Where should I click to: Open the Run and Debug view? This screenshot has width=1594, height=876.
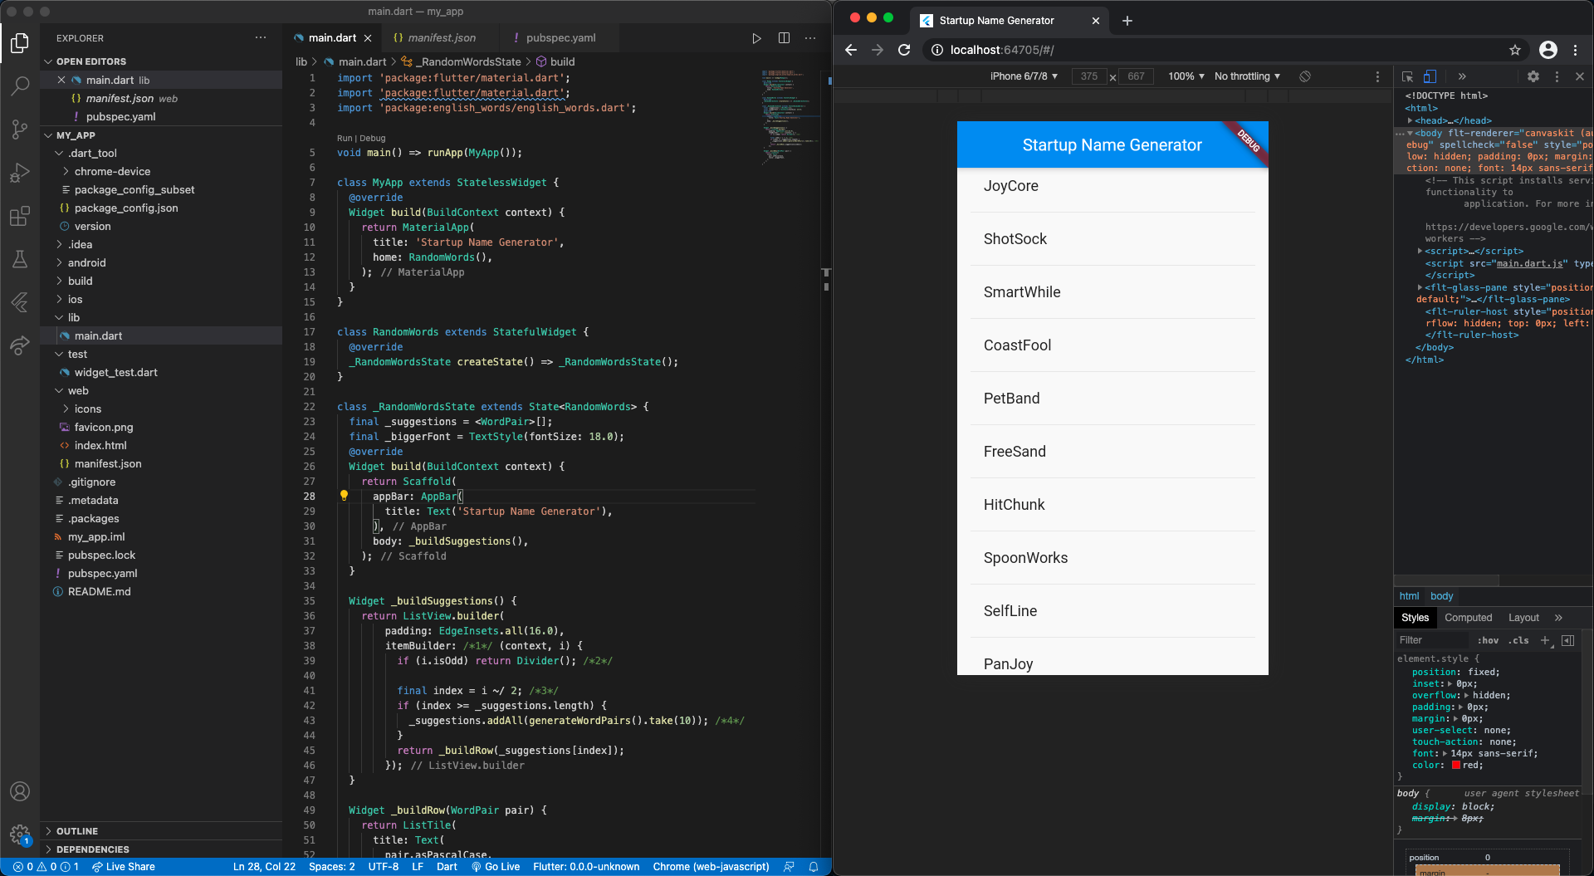point(20,172)
